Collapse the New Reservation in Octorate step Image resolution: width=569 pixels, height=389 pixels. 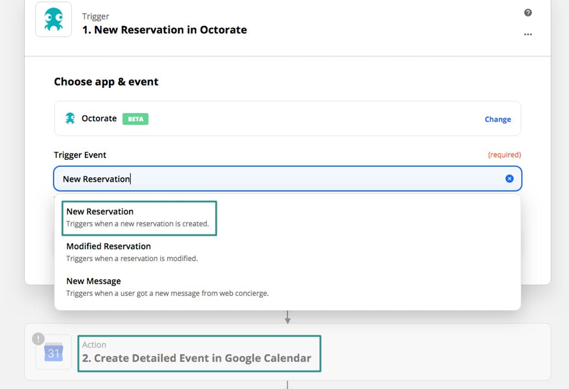pyautogui.click(x=164, y=30)
